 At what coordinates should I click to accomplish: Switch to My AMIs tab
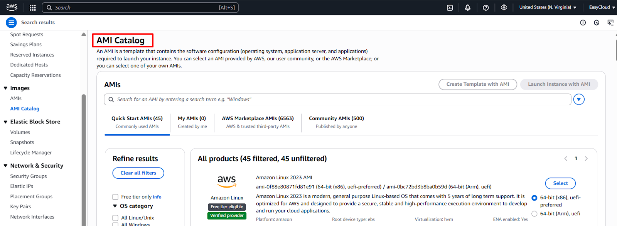pyautogui.click(x=192, y=122)
